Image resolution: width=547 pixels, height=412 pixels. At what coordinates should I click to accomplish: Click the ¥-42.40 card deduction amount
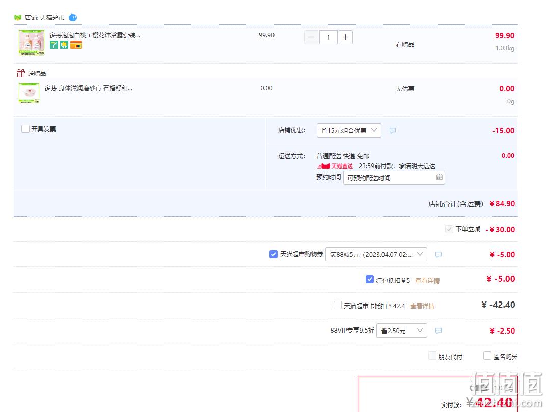tap(498, 305)
